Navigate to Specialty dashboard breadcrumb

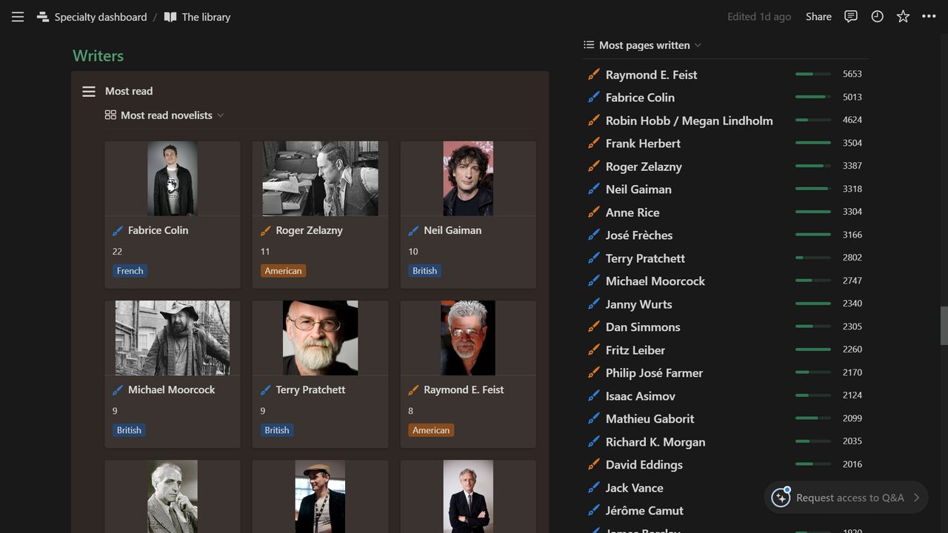99,16
